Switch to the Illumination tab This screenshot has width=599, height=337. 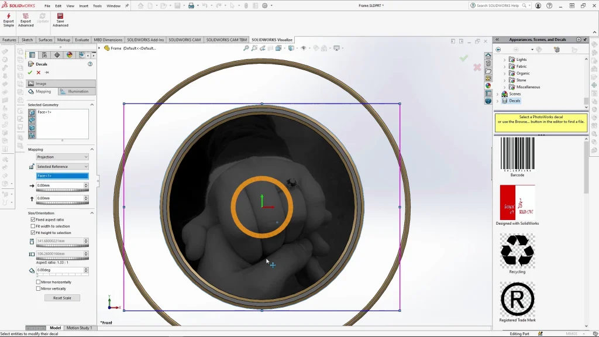[77, 91]
